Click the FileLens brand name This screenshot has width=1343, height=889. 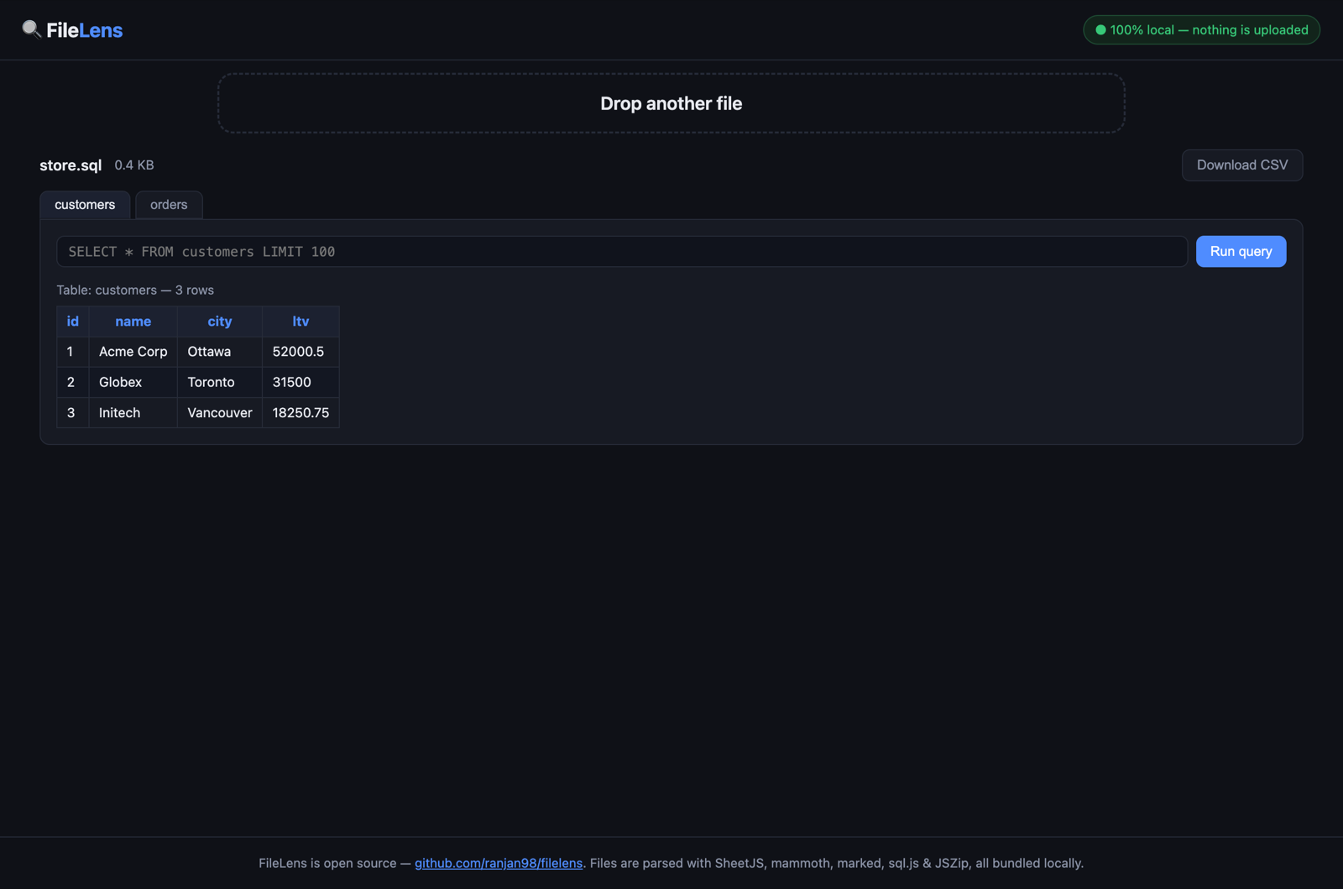point(84,30)
